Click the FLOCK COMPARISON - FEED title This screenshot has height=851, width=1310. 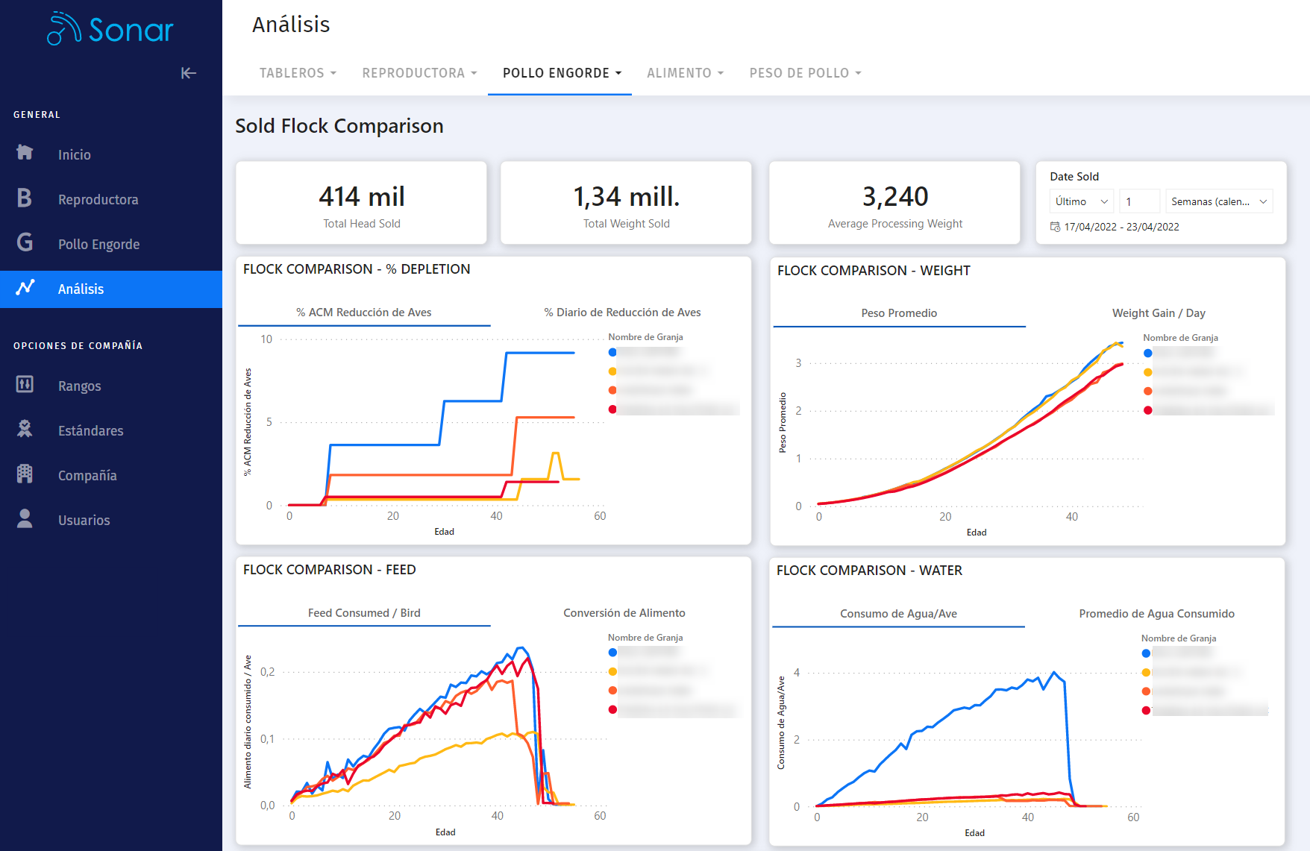point(330,570)
